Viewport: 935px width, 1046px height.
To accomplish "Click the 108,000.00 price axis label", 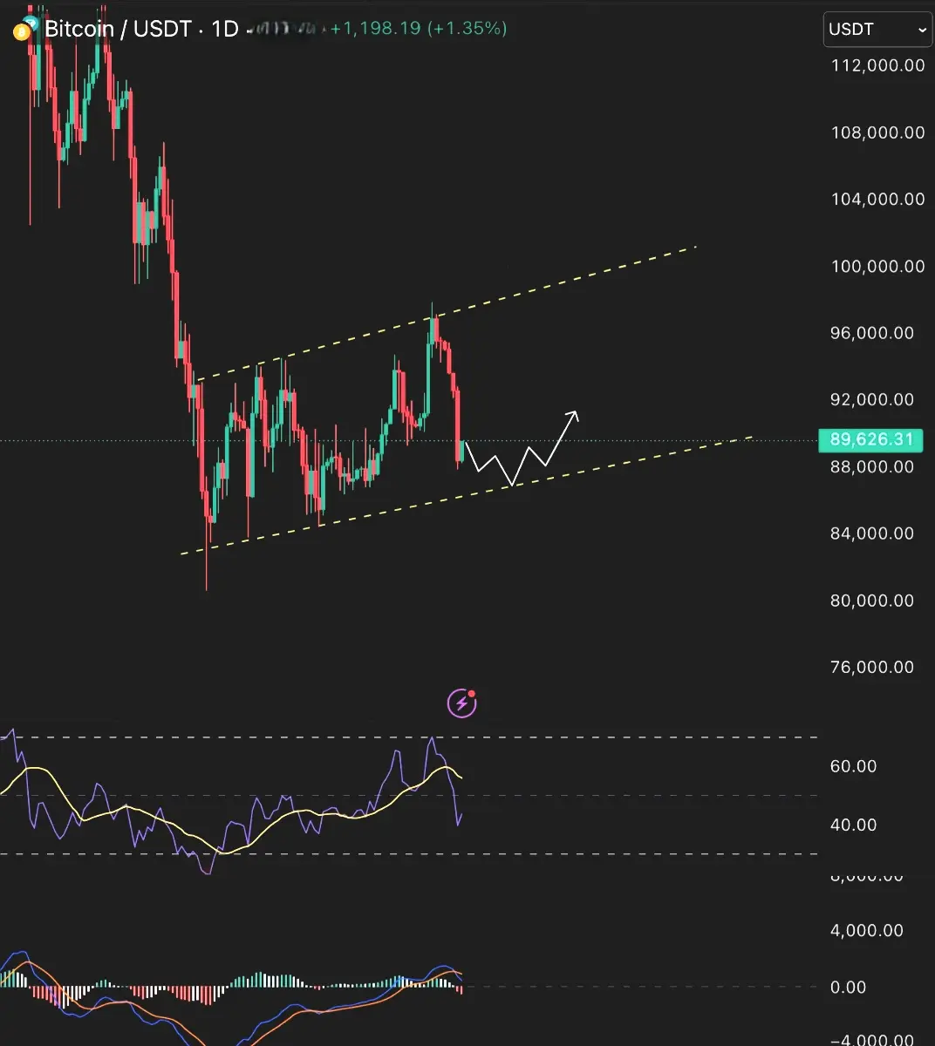I will (x=877, y=132).
